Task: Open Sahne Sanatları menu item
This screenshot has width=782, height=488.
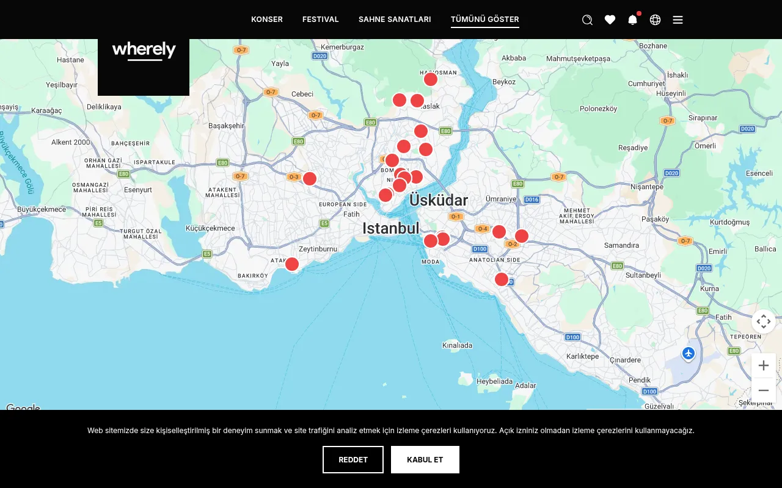Action: (x=395, y=20)
